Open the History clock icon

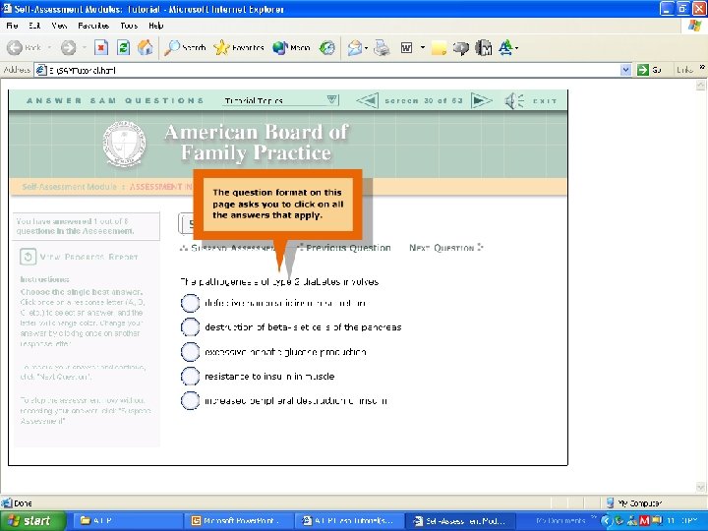pos(326,47)
